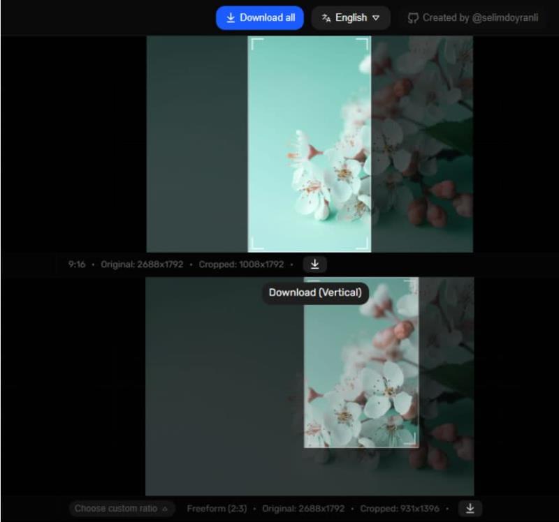This screenshot has height=522, width=559.
Task: Click the blue Download all button
Action: (259, 18)
